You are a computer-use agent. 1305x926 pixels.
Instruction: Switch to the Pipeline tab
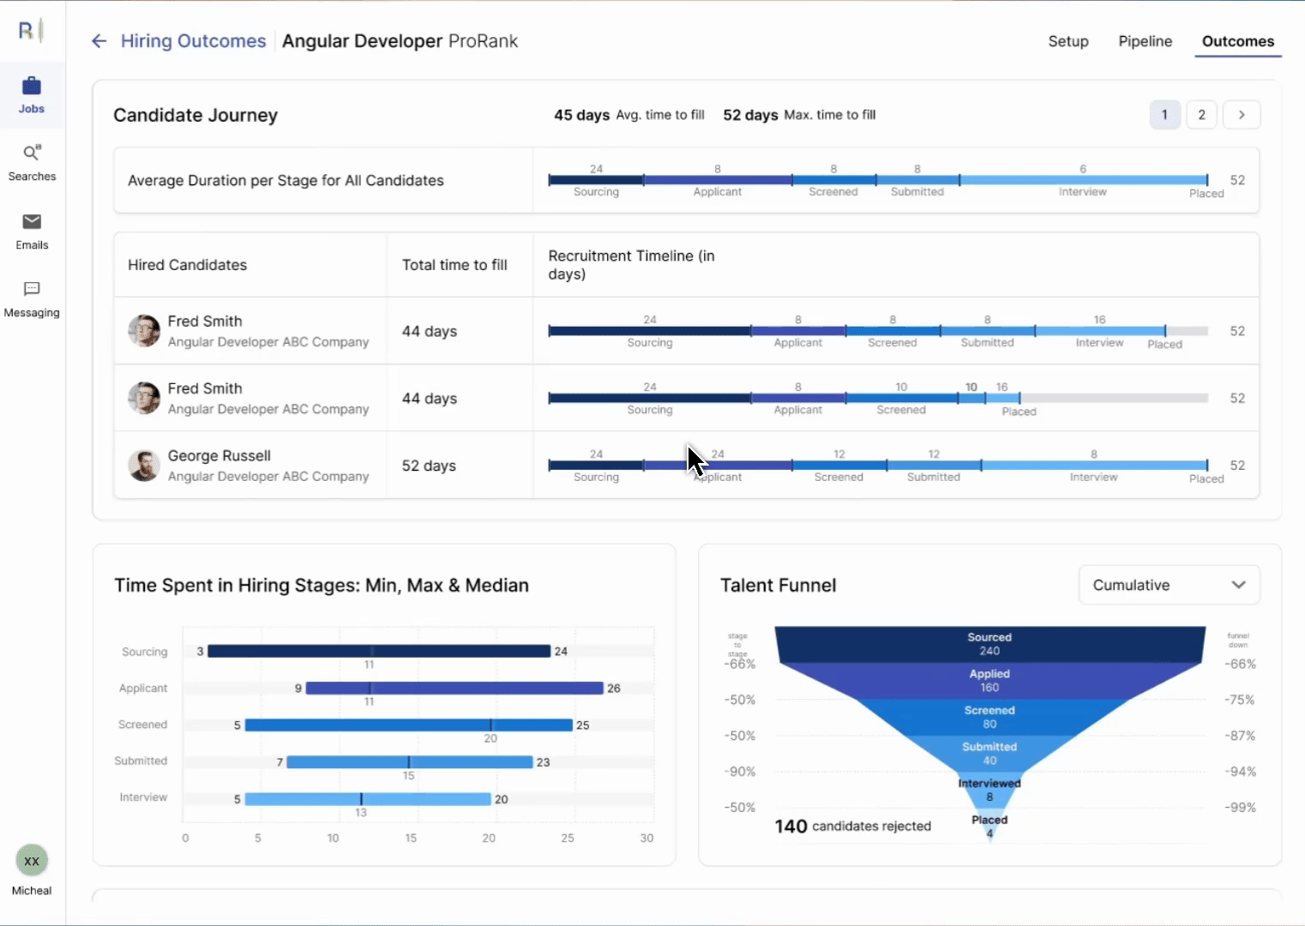[1145, 41]
